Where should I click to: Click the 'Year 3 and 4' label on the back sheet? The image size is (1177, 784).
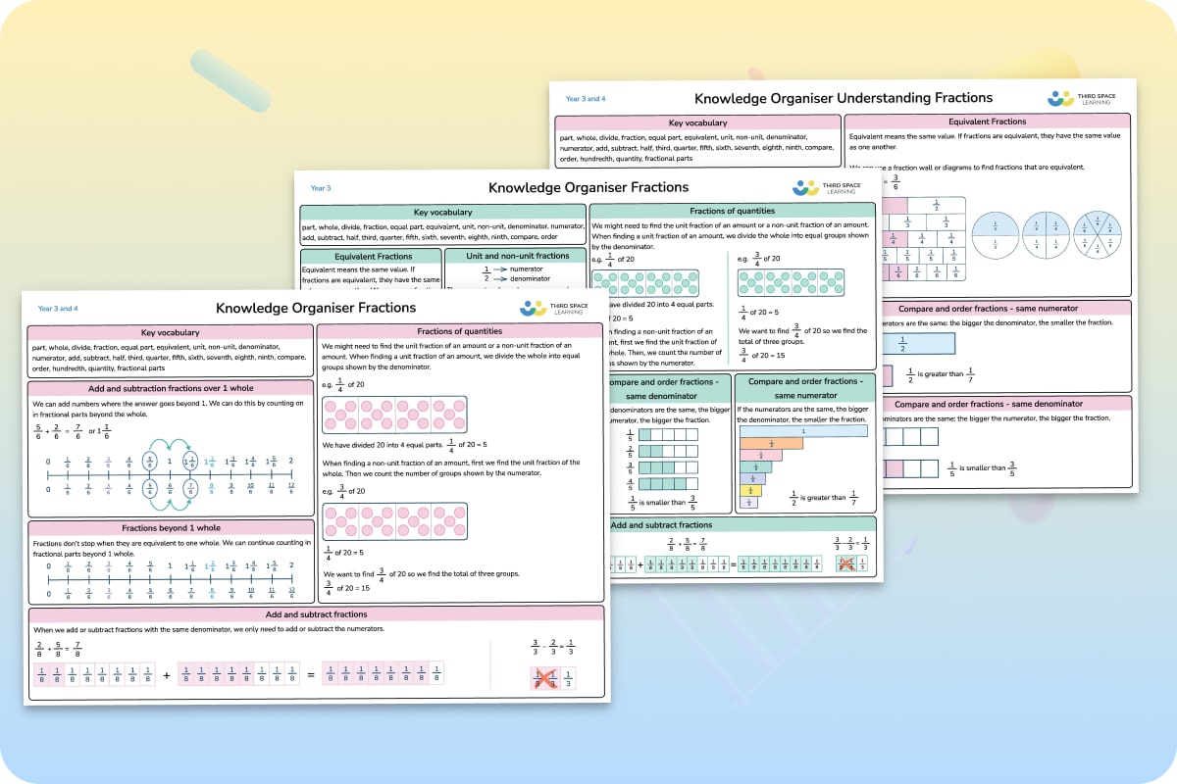[x=586, y=99]
